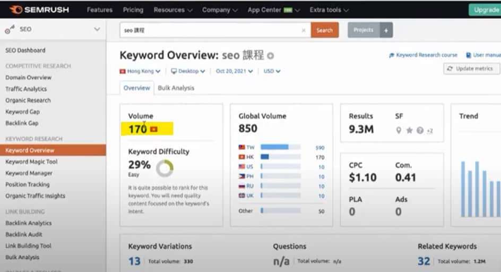501x272 pixels.
Task: Click the +2 more SERP features indicator
Action: tap(430, 131)
